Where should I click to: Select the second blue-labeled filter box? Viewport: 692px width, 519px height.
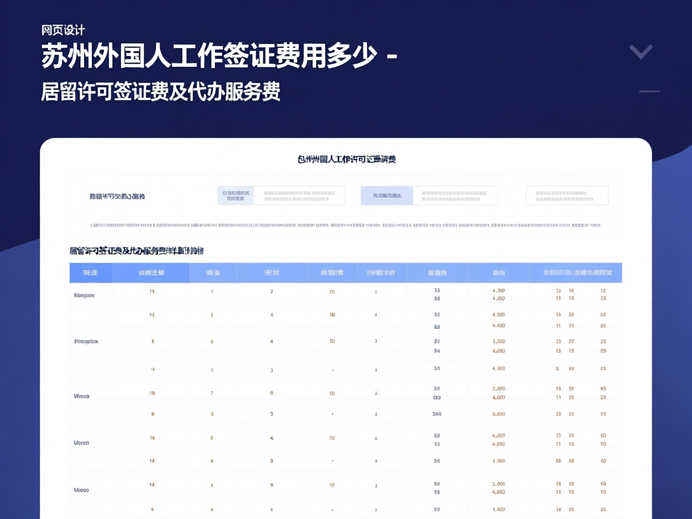[428, 195]
